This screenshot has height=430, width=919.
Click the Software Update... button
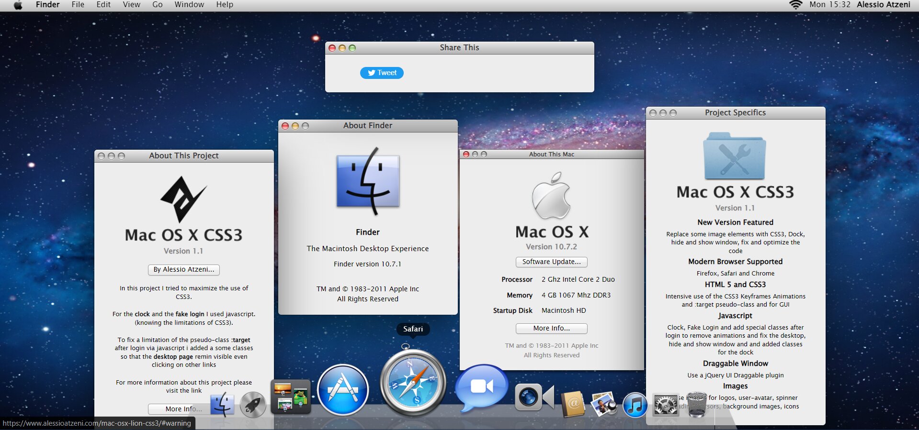pyautogui.click(x=552, y=262)
